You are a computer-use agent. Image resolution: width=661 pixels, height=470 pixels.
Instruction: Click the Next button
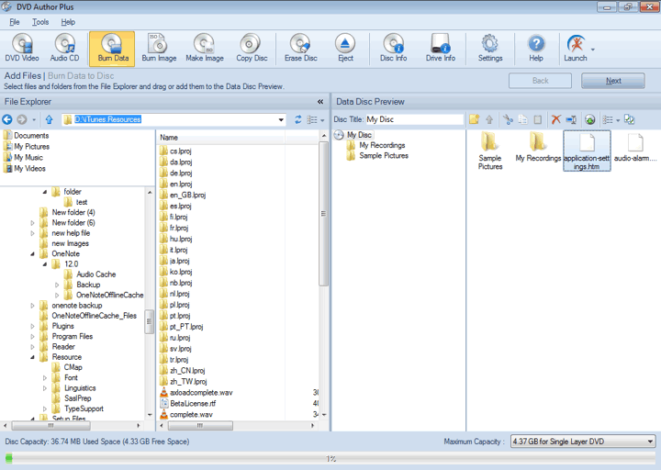(612, 81)
